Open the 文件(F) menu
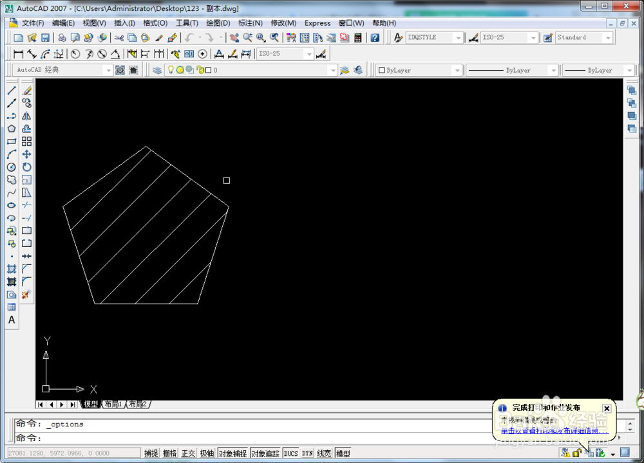The height and width of the screenshot is (463, 644). pyautogui.click(x=32, y=23)
